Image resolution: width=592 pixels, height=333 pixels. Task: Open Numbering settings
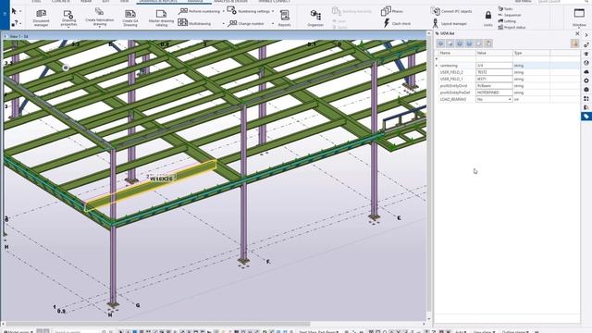[249, 11]
